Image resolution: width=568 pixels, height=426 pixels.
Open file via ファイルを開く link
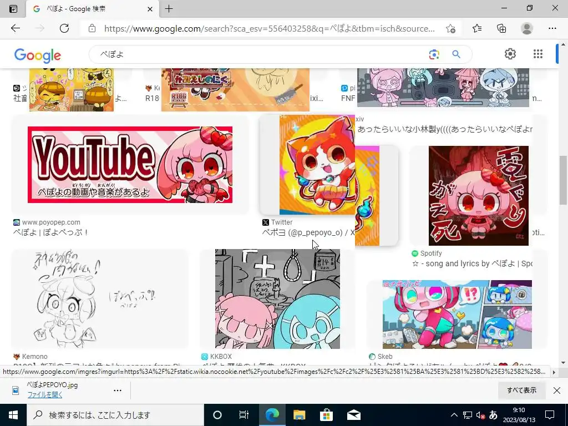coord(45,395)
